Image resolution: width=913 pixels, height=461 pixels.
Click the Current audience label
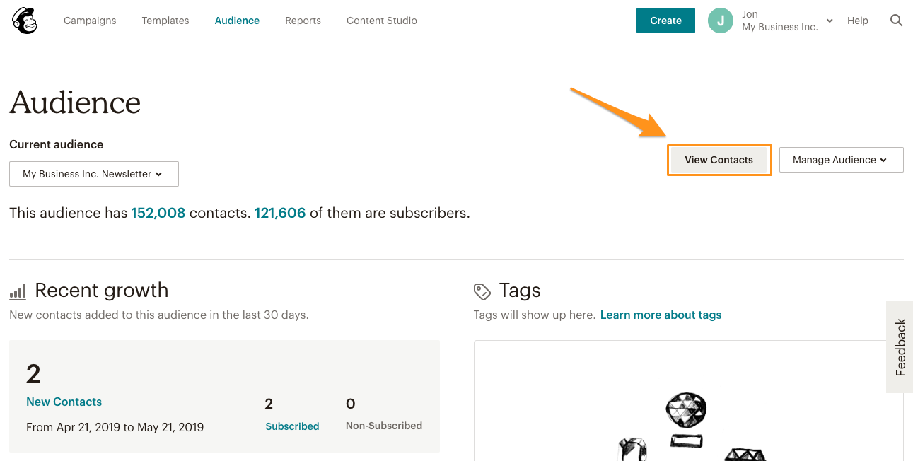pos(57,144)
